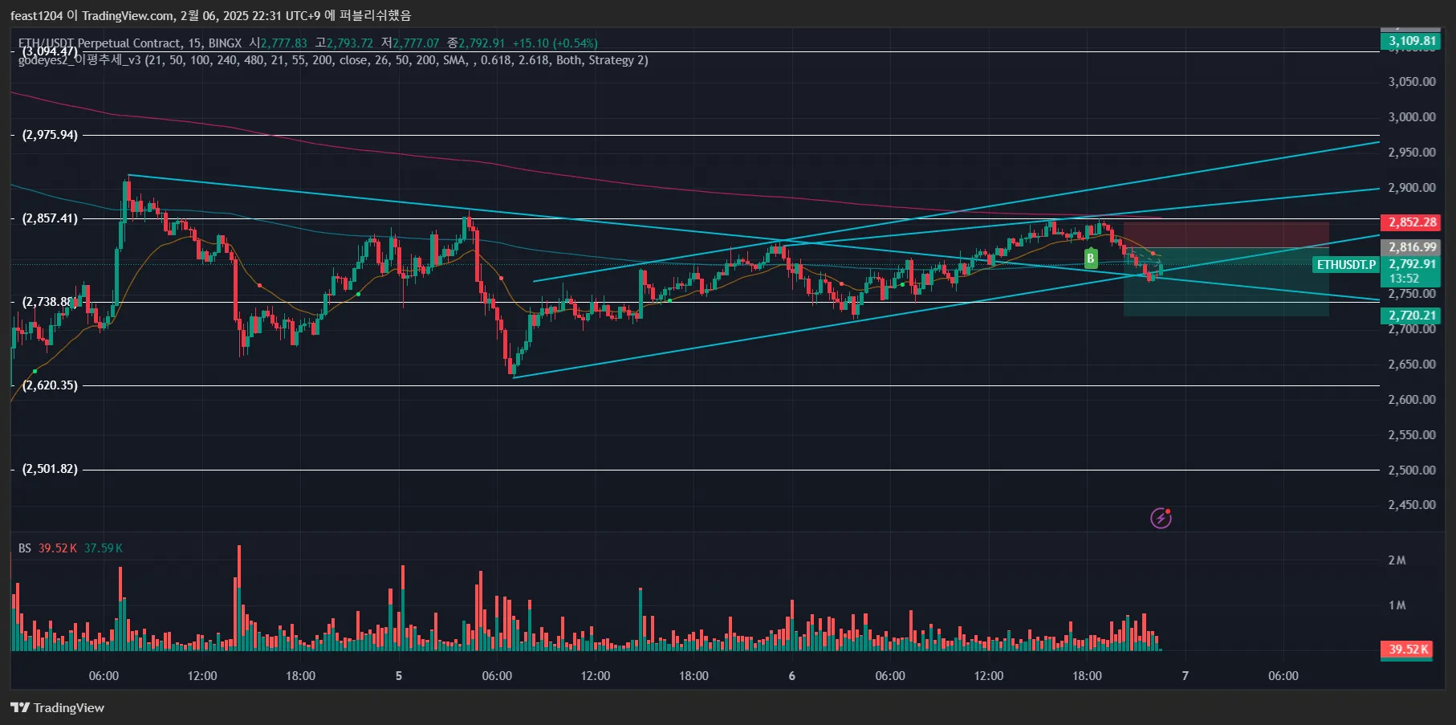Click date label 7 on time axis

coord(1185,676)
